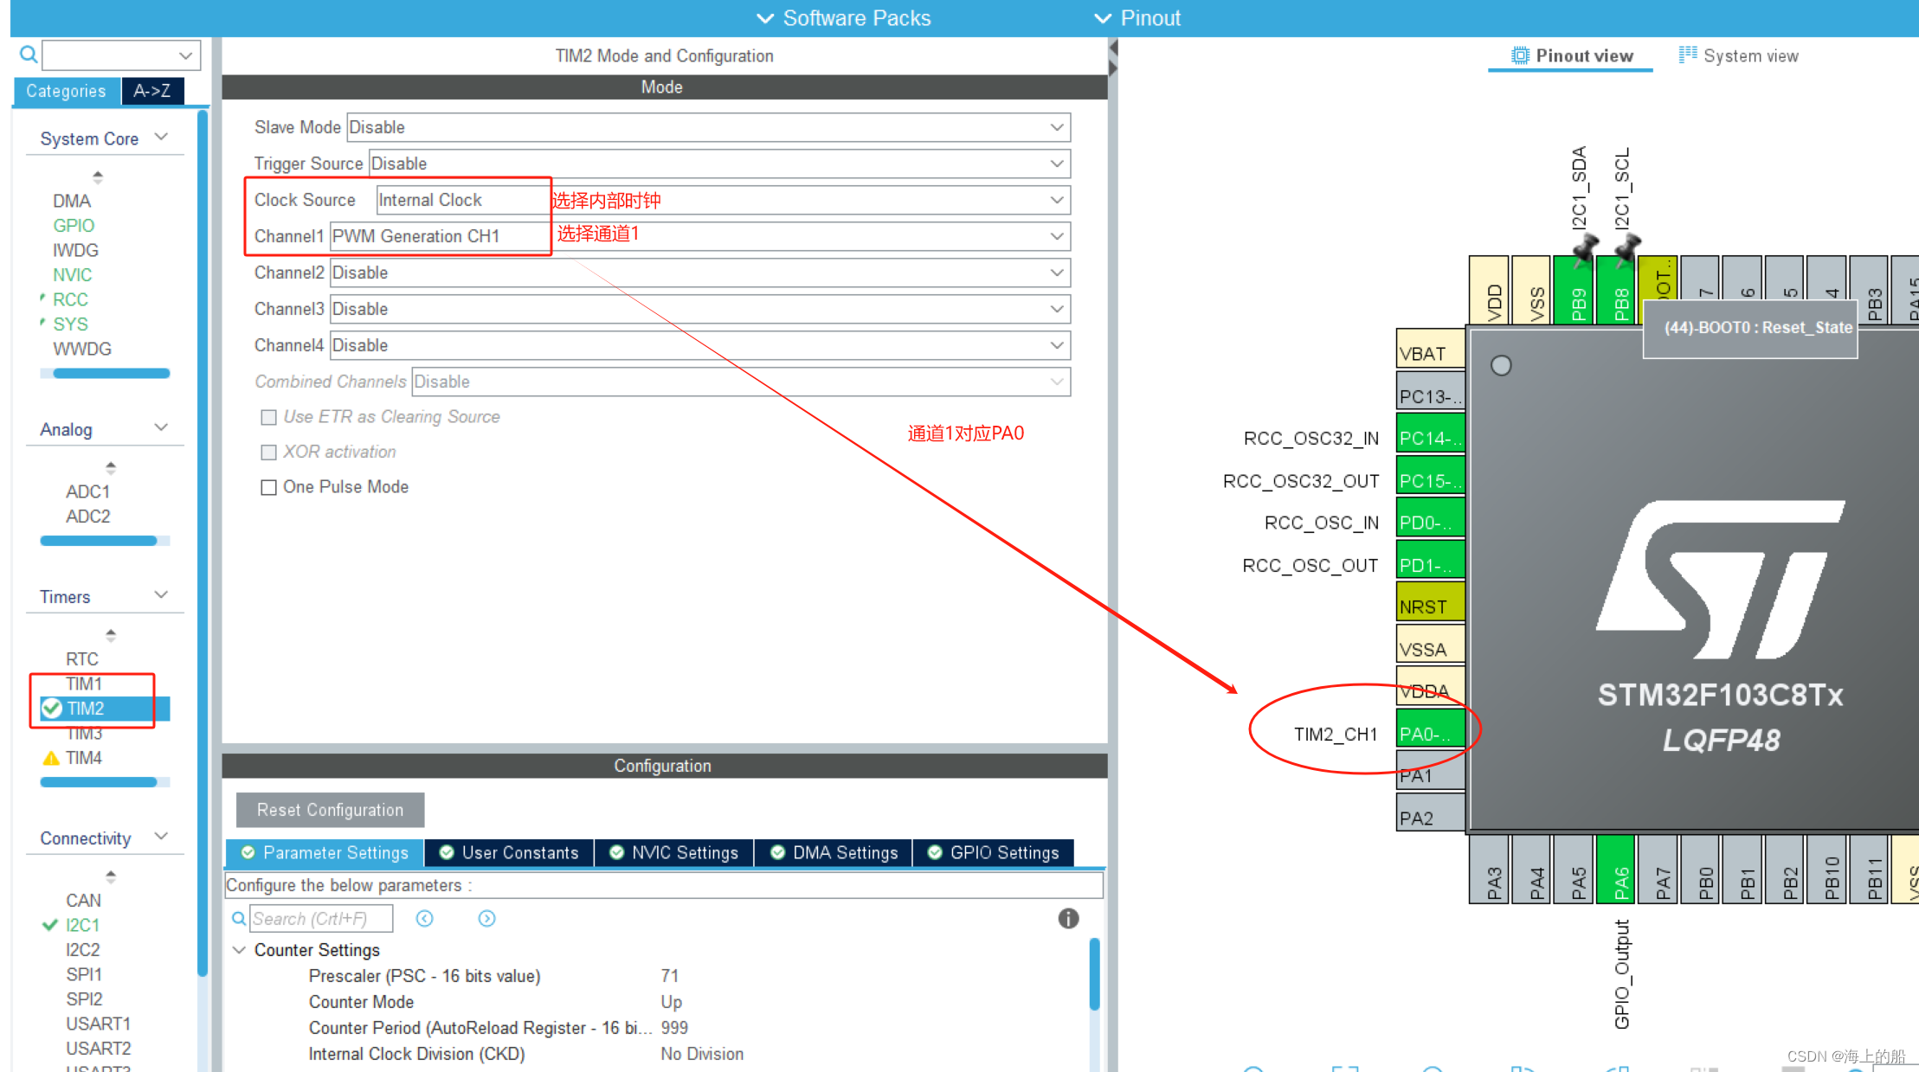
Task: Check Use ETR as Clearing Source
Action: (x=268, y=417)
